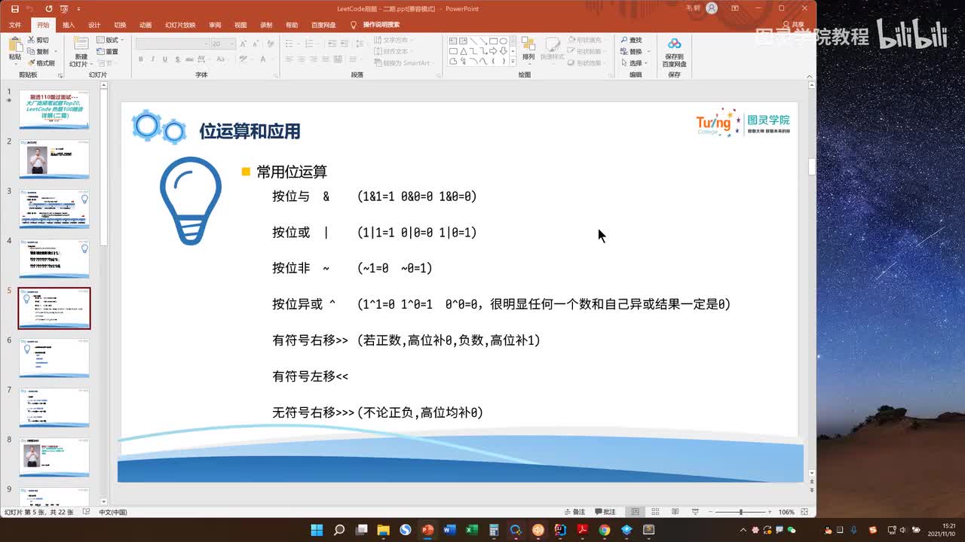
Task: Toggle Underline formatting button
Action: coord(165,59)
